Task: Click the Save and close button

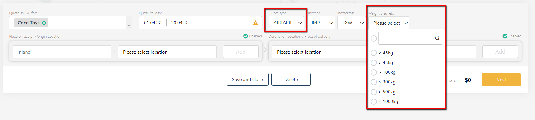Action: tap(247, 79)
